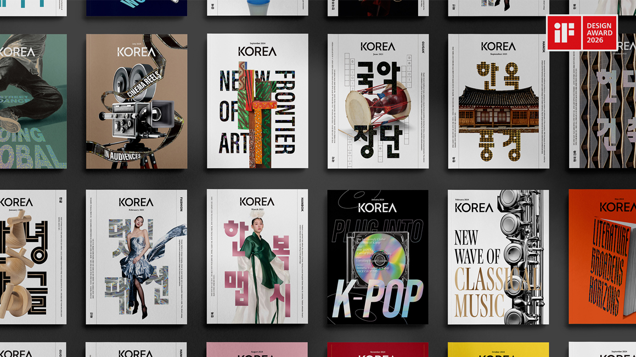Open the Fashion February 2023 cover
636x357 pixels.
137,257
